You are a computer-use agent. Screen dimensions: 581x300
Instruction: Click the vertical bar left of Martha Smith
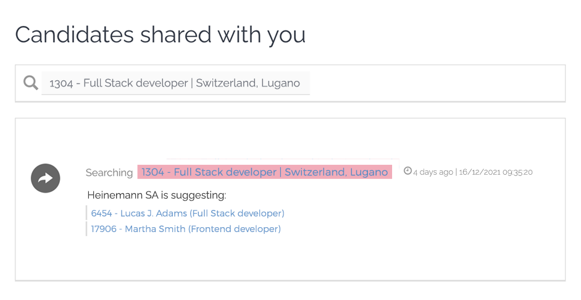[x=86, y=229]
